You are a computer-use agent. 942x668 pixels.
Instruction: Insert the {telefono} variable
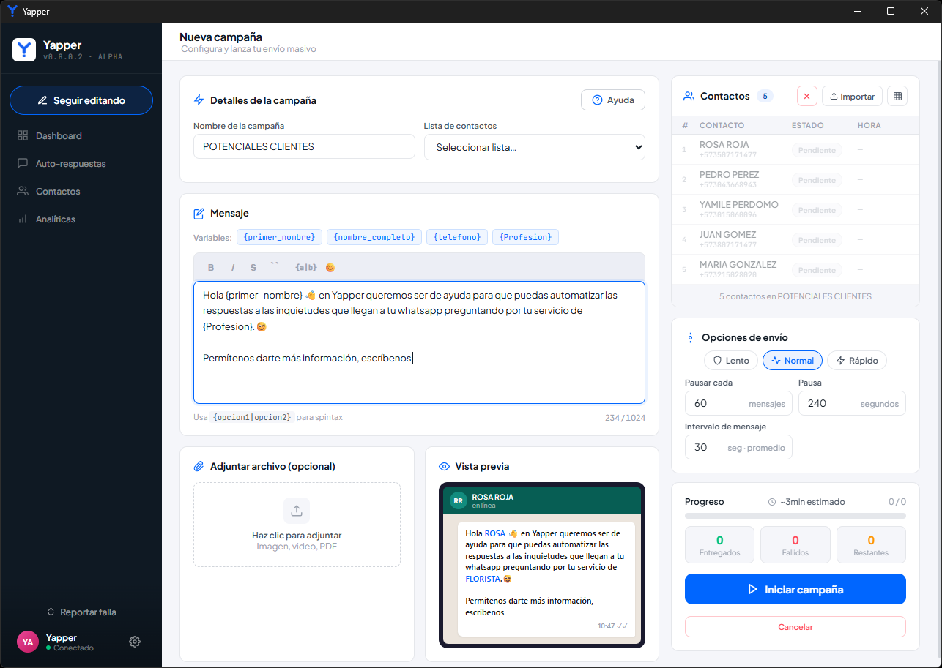click(457, 237)
